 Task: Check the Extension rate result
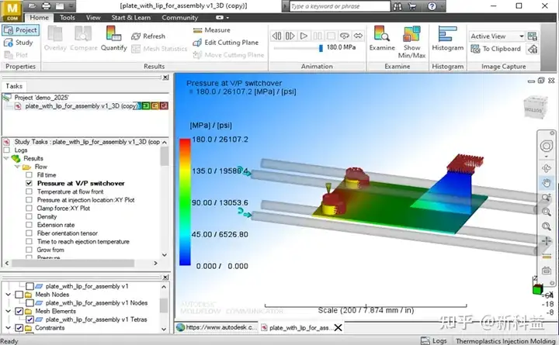[30, 225]
